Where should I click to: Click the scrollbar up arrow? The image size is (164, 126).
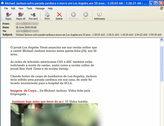[x=162, y=40]
